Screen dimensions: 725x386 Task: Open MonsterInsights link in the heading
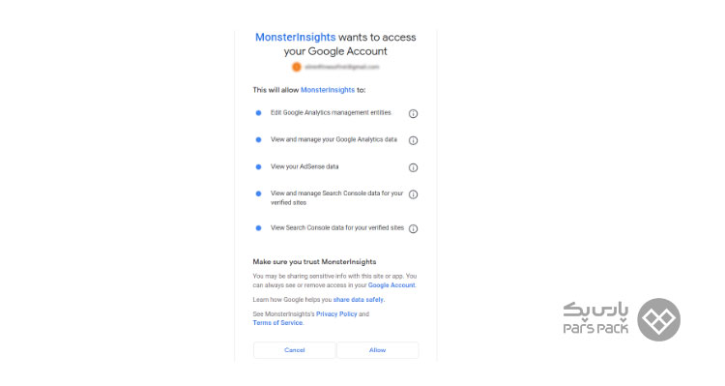point(296,37)
